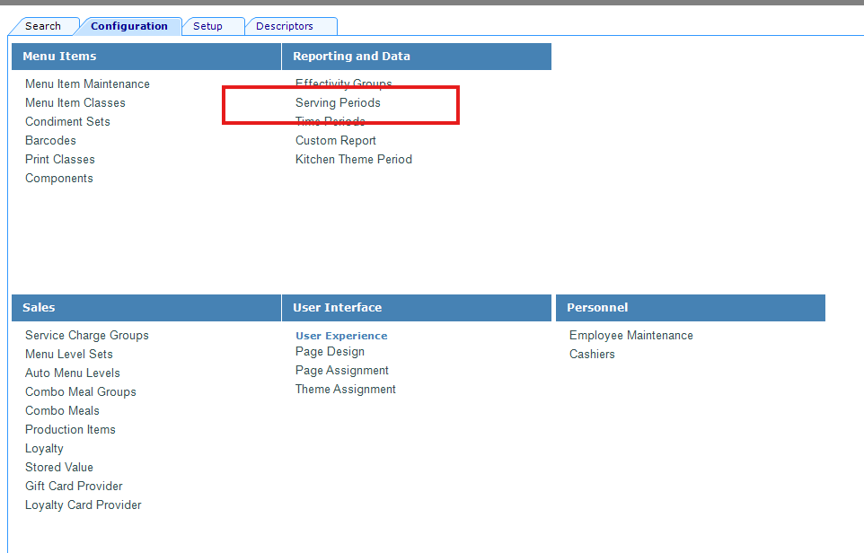This screenshot has width=864, height=553.
Task: Open the Setup tab
Action: pos(207,26)
